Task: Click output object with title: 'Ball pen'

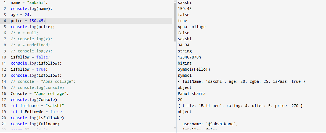Action: click(x=240, y=106)
